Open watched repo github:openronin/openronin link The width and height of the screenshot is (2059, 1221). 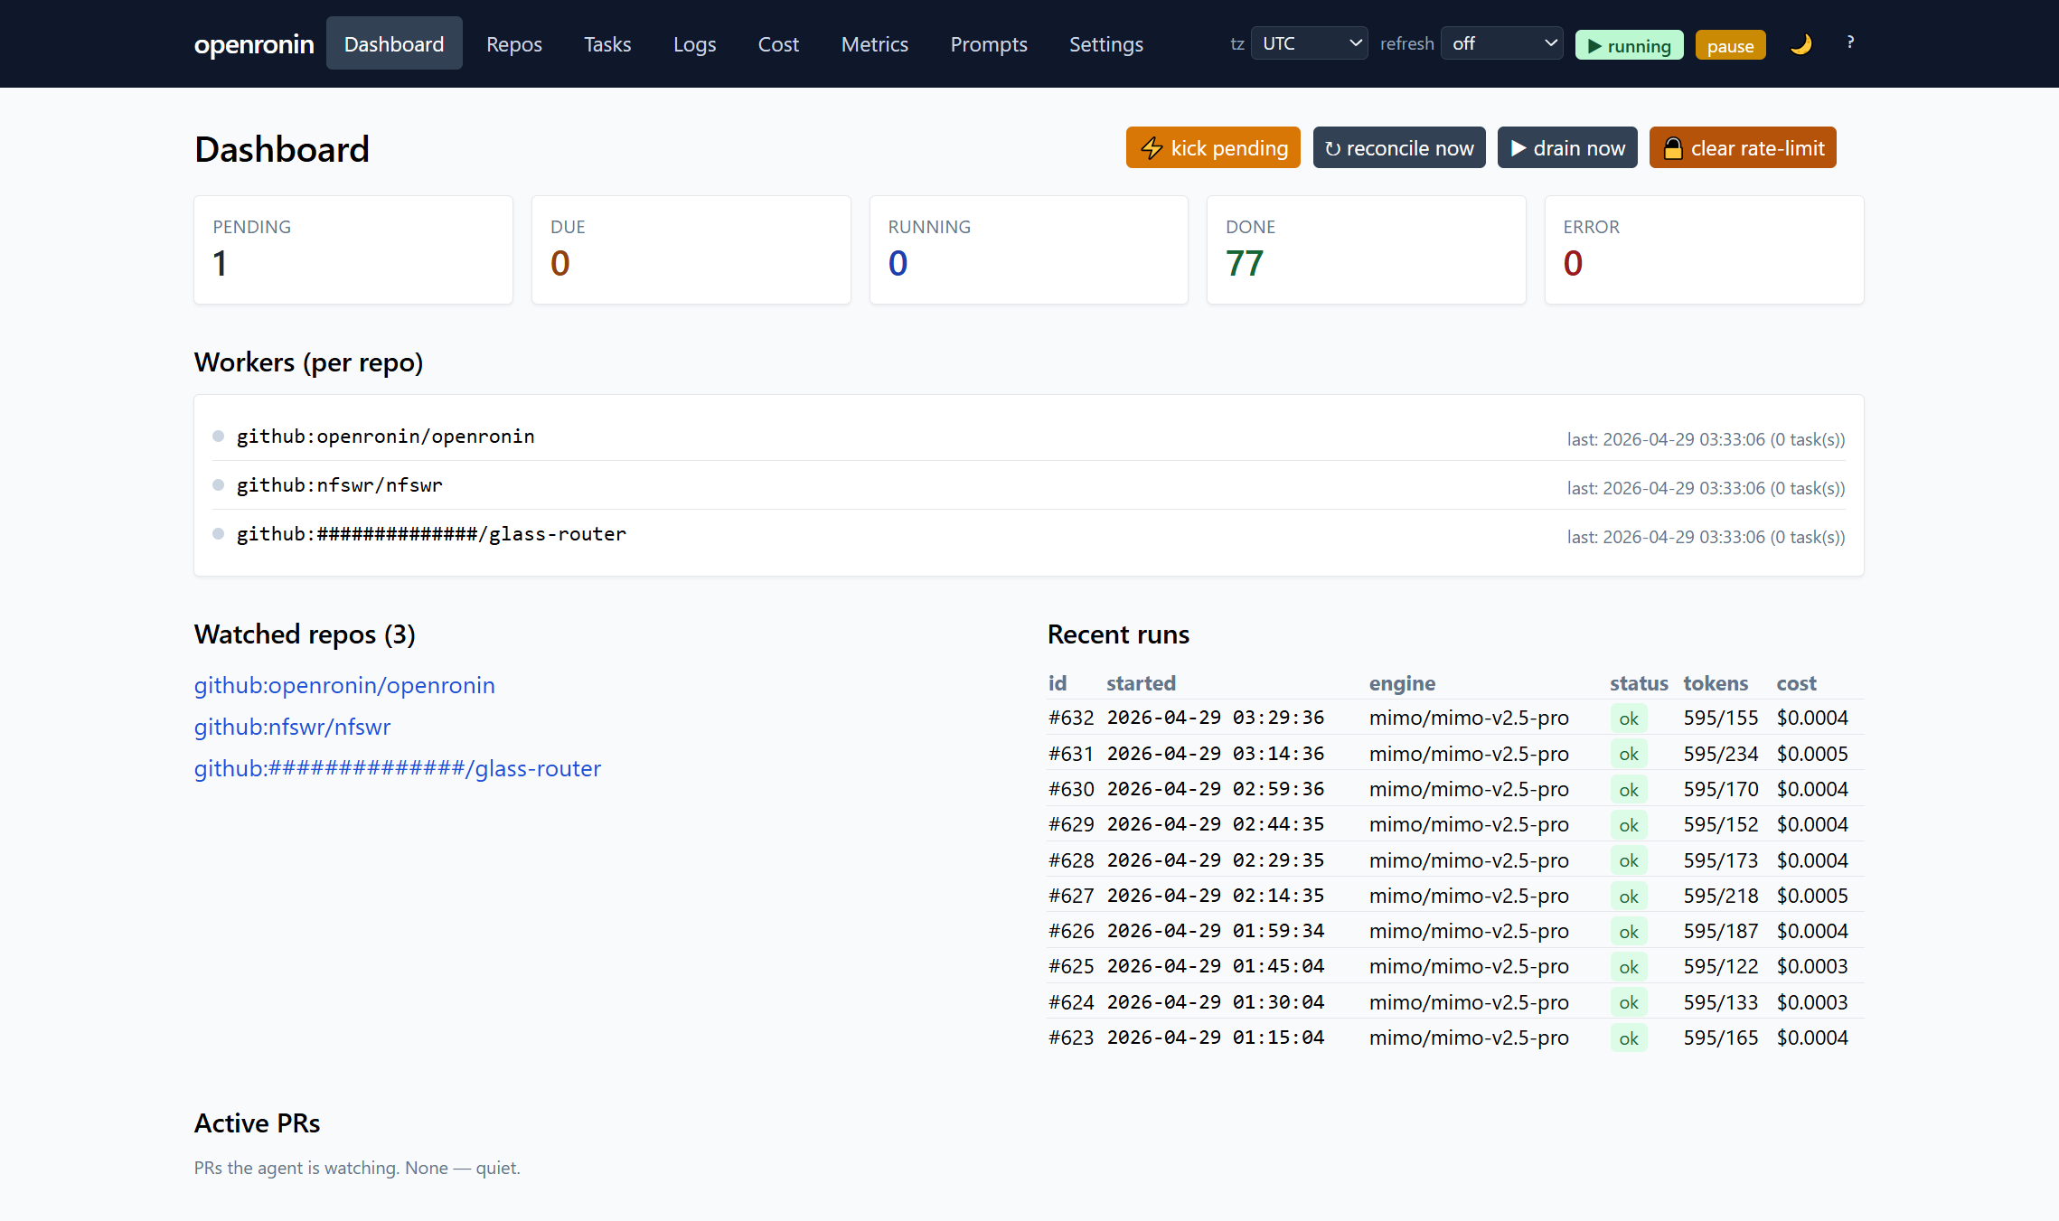[x=344, y=685]
